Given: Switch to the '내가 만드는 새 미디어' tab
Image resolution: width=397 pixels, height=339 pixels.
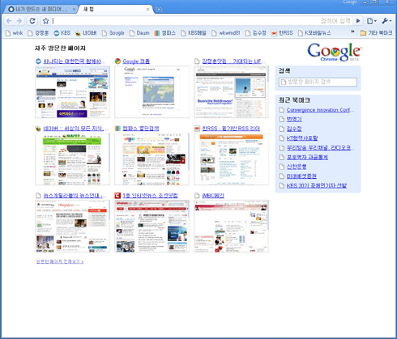Looking at the screenshot, I should click(41, 10).
